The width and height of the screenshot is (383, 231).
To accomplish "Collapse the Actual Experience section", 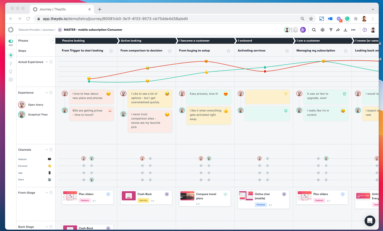I will click(47, 62).
